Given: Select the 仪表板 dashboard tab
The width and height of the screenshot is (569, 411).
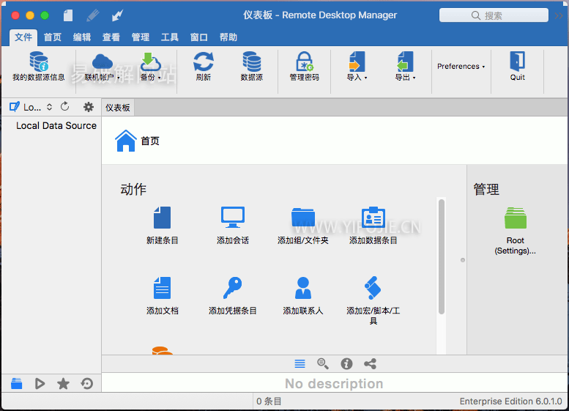Looking at the screenshot, I should coord(118,108).
